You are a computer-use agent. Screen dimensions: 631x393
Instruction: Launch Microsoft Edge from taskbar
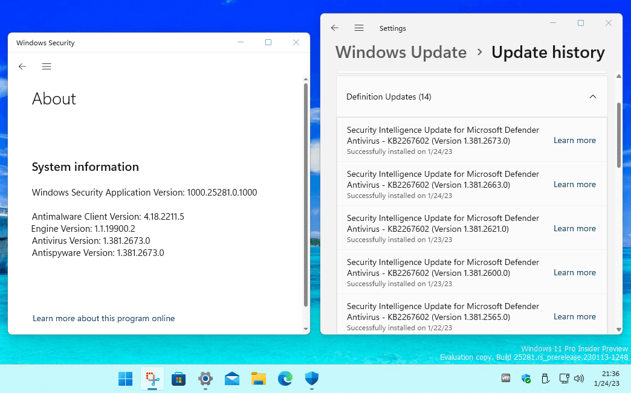[x=285, y=379]
